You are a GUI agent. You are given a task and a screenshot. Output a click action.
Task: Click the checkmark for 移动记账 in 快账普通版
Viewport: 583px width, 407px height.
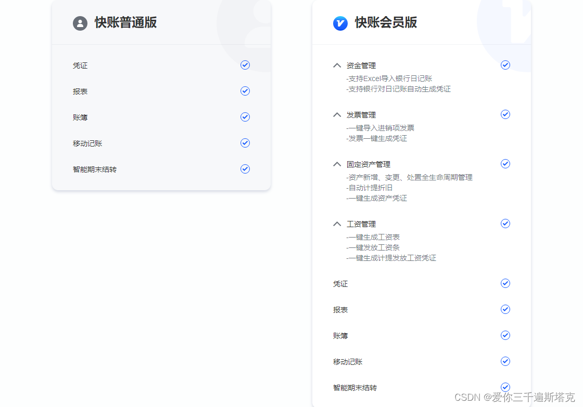[x=245, y=143]
